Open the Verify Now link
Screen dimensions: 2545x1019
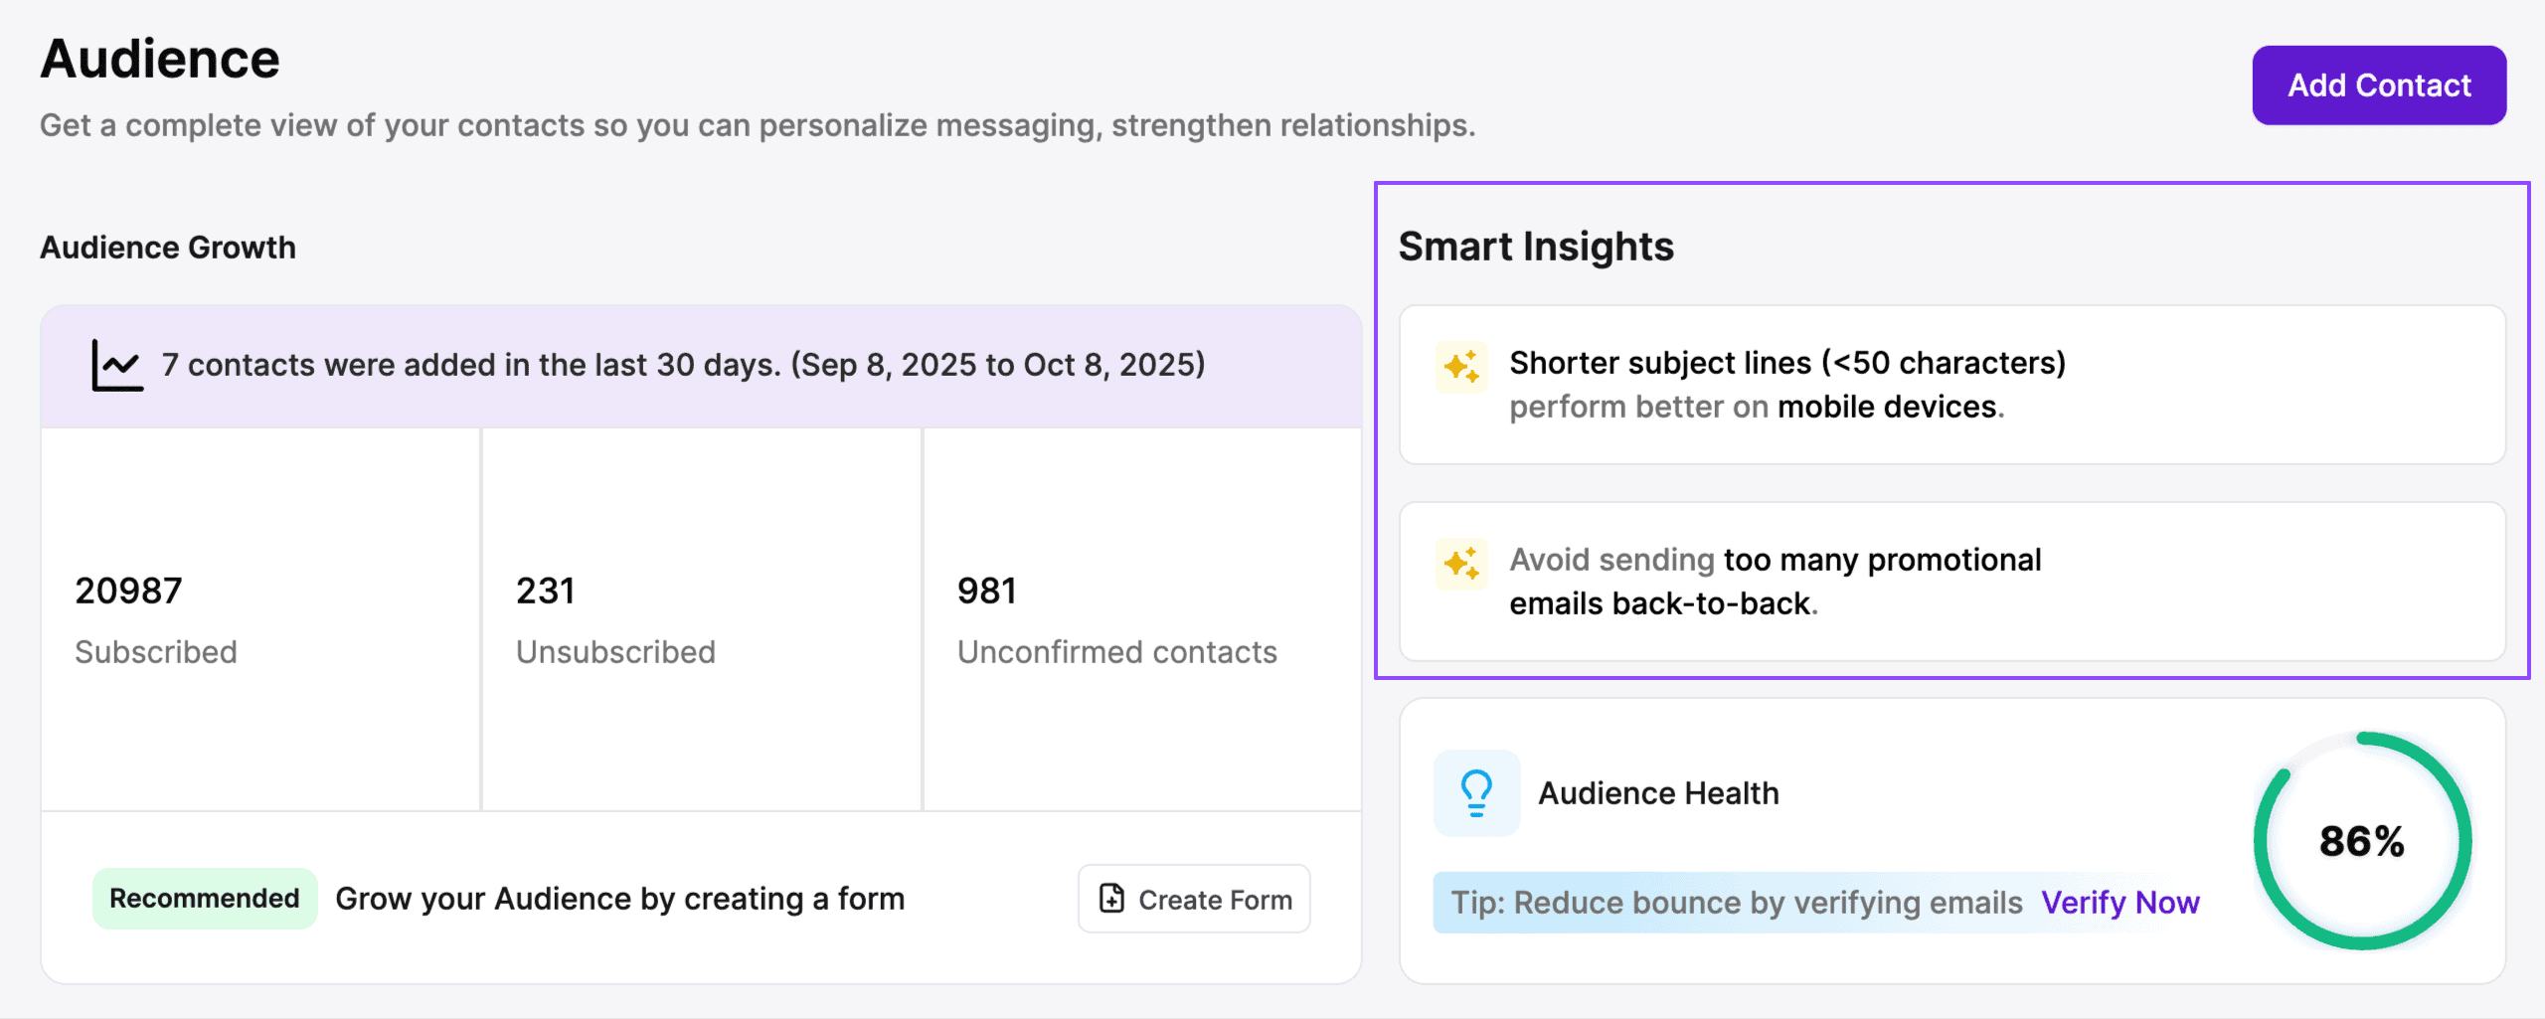tap(2120, 903)
